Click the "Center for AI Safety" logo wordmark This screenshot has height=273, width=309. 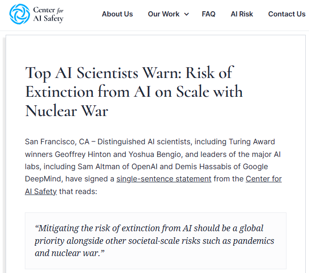pyautogui.click(x=48, y=14)
